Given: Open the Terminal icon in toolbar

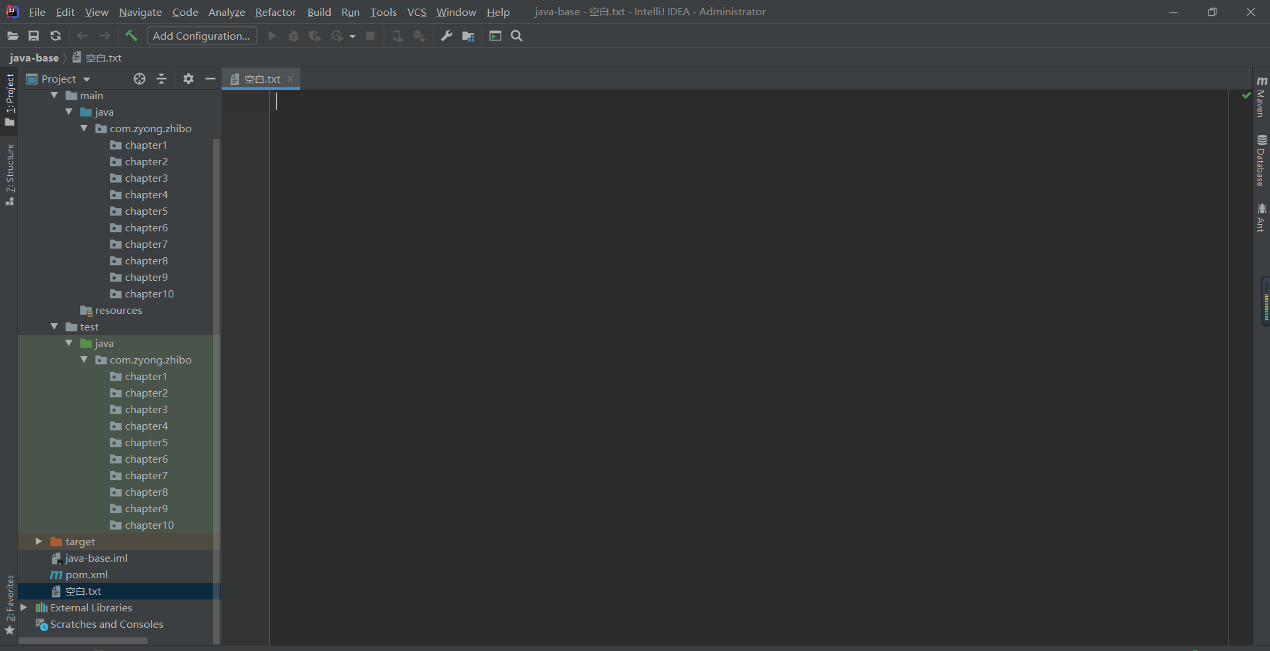Looking at the screenshot, I should (495, 36).
